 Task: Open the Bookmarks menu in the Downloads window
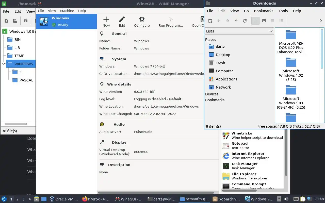pyautogui.click(x=264, y=11)
